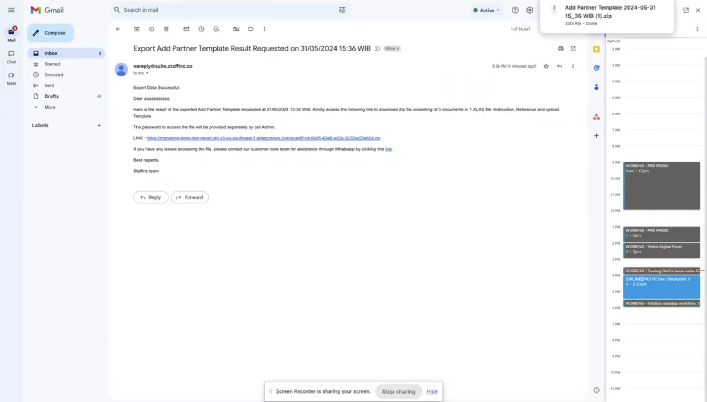Open the Dev Checkpoint 3 calendar event
The width and height of the screenshot is (707, 402).
tap(661, 287)
